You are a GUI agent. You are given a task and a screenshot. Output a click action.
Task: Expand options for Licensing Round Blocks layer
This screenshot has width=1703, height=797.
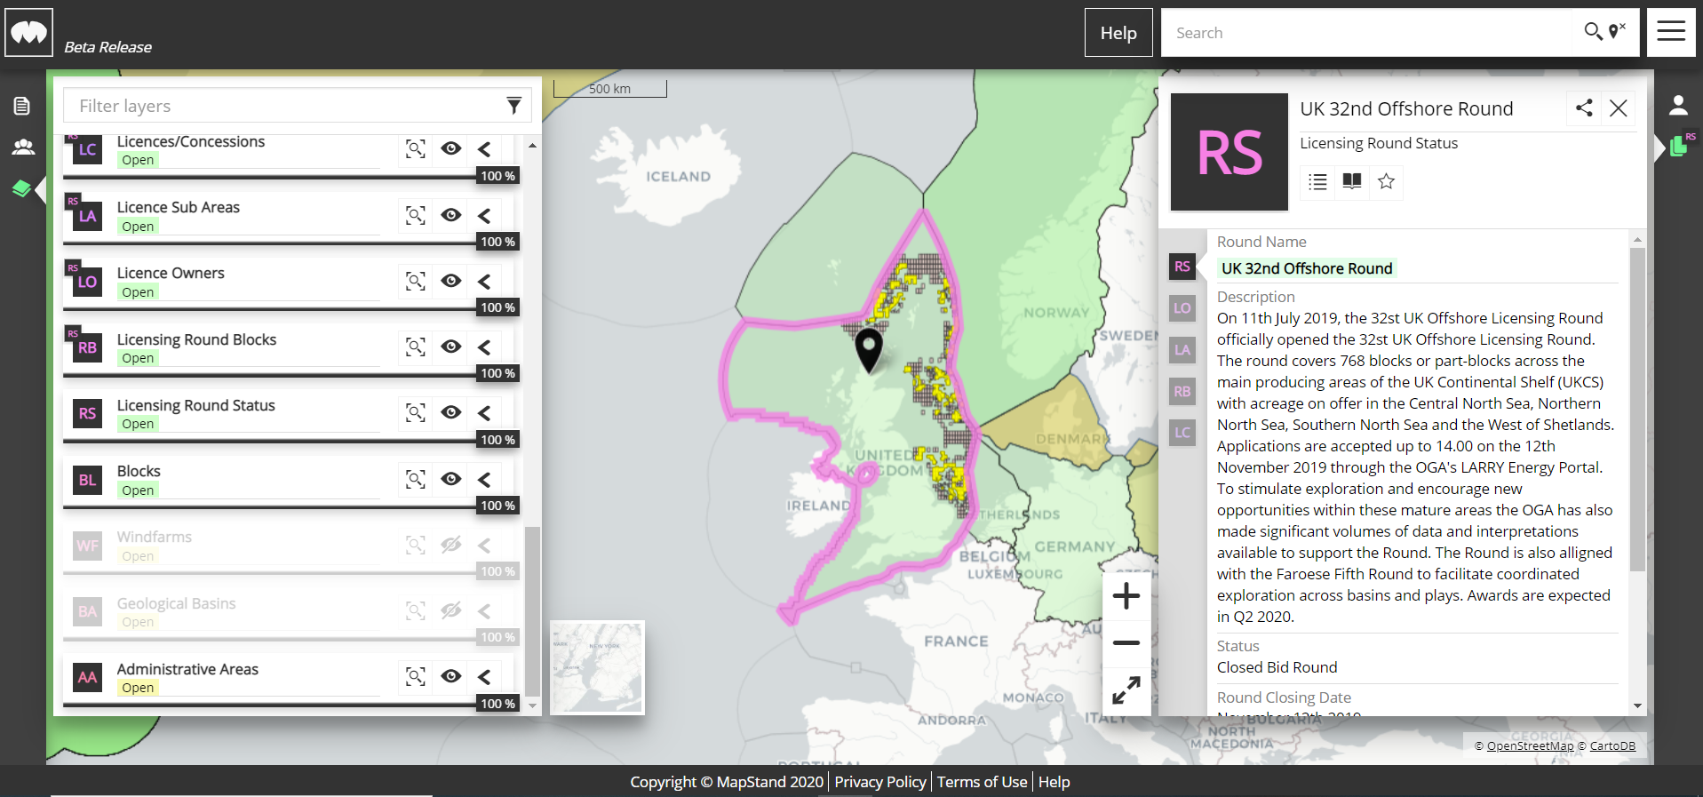pos(484,347)
